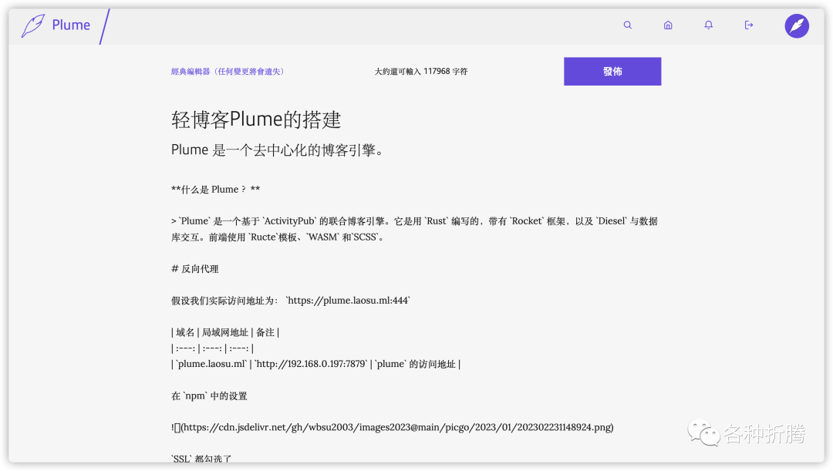Log out using the exit-arrow icon
This screenshot has height=471, width=833.
(748, 25)
